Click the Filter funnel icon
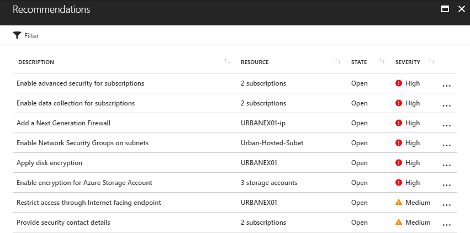Screen dimensions: 470x233 coord(17,35)
